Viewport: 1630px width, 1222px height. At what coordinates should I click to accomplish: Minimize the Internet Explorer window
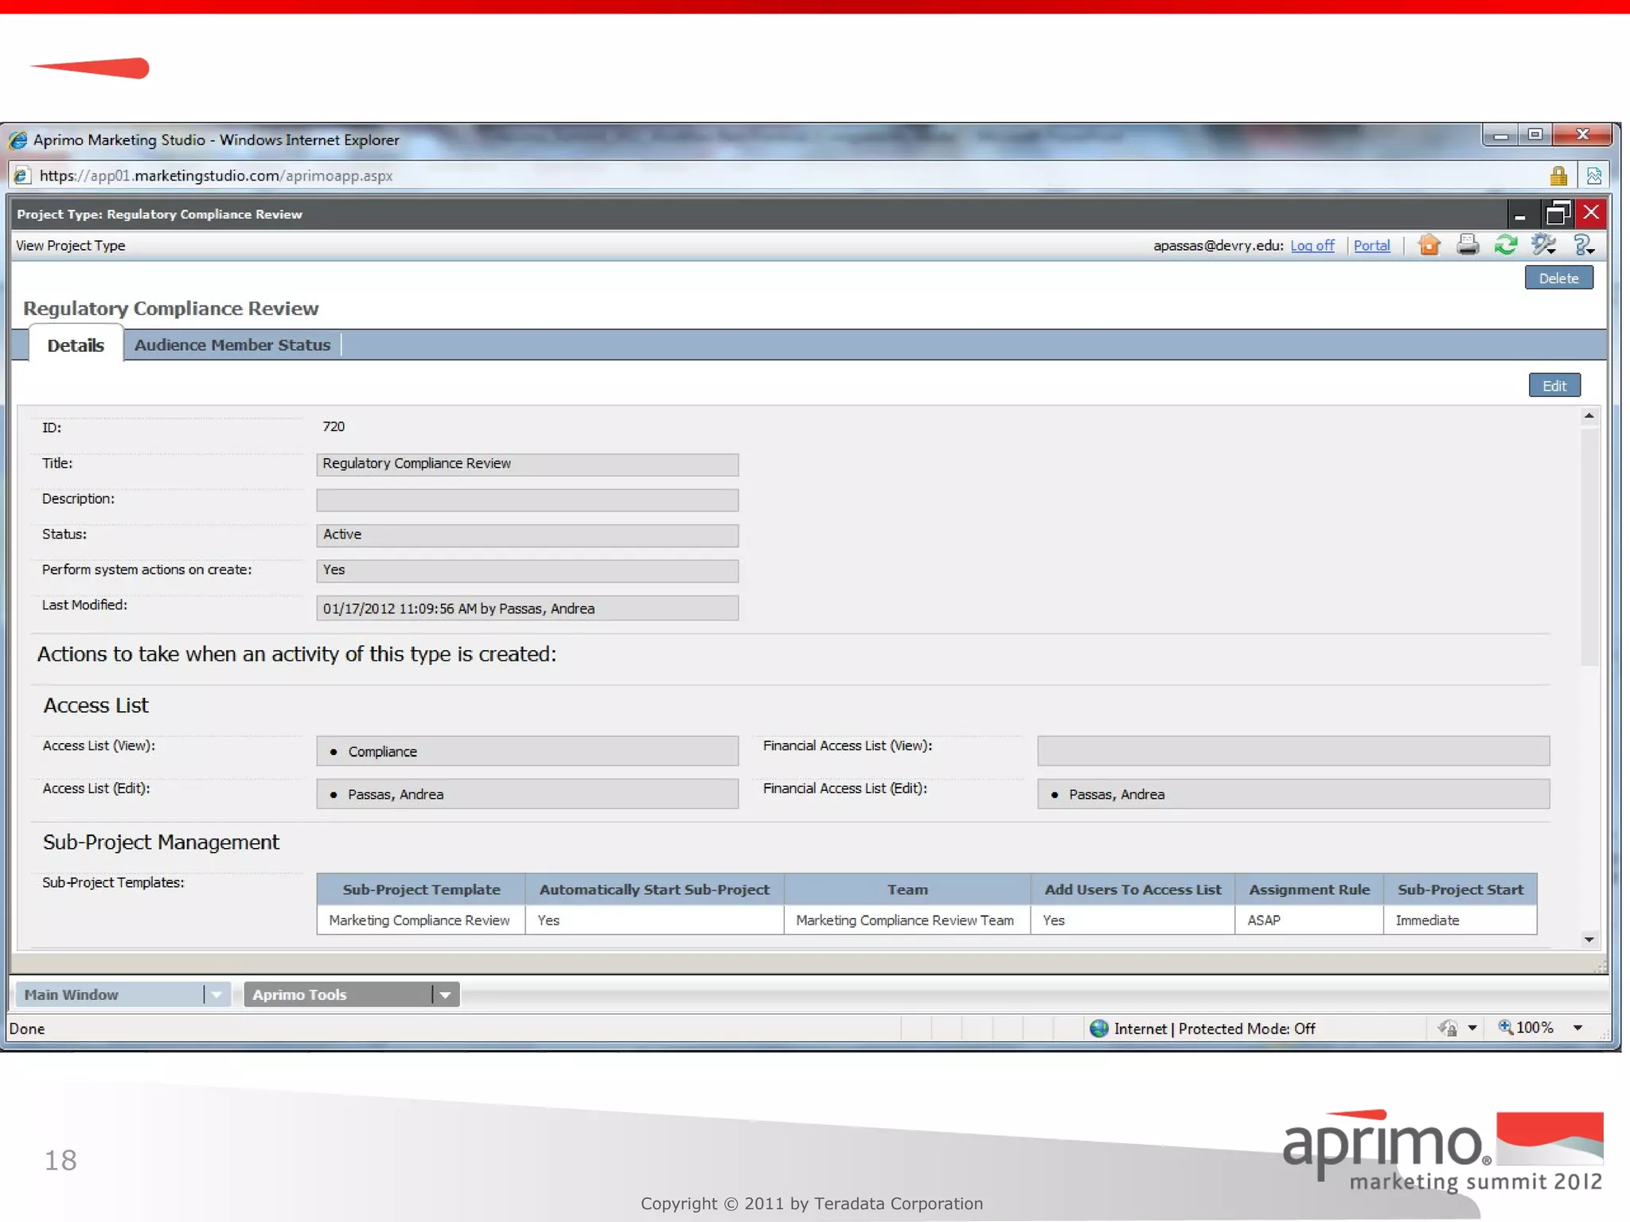click(x=1501, y=135)
